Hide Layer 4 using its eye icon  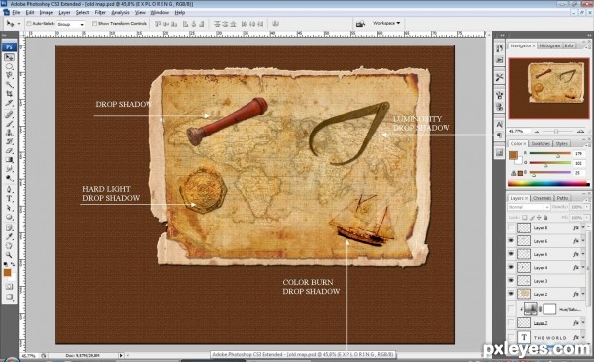(x=511, y=267)
